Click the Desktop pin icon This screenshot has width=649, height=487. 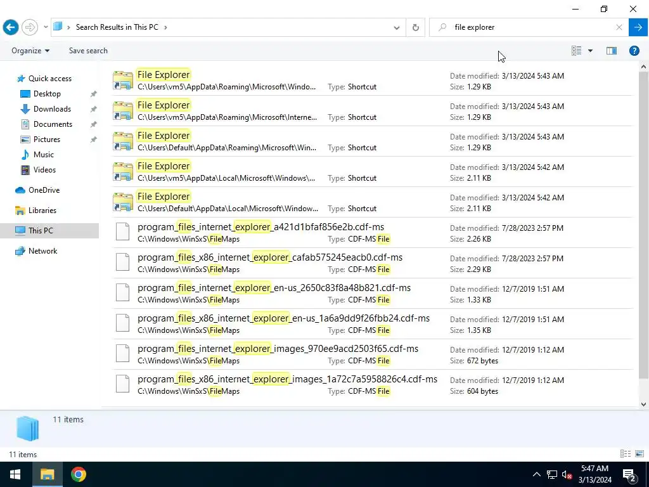[x=94, y=94]
